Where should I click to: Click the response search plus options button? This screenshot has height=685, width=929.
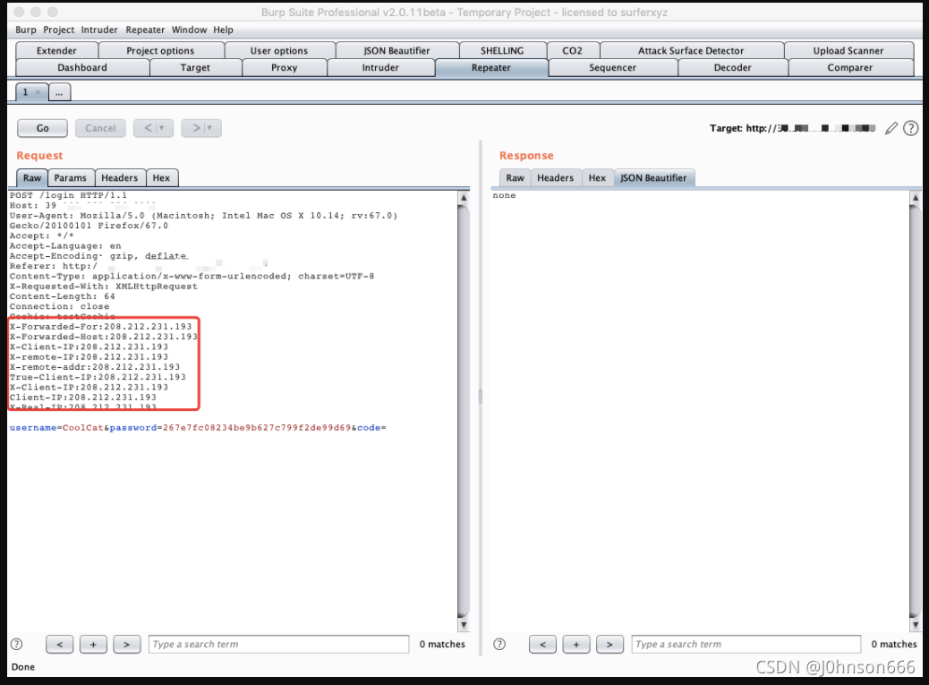click(x=575, y=644)
